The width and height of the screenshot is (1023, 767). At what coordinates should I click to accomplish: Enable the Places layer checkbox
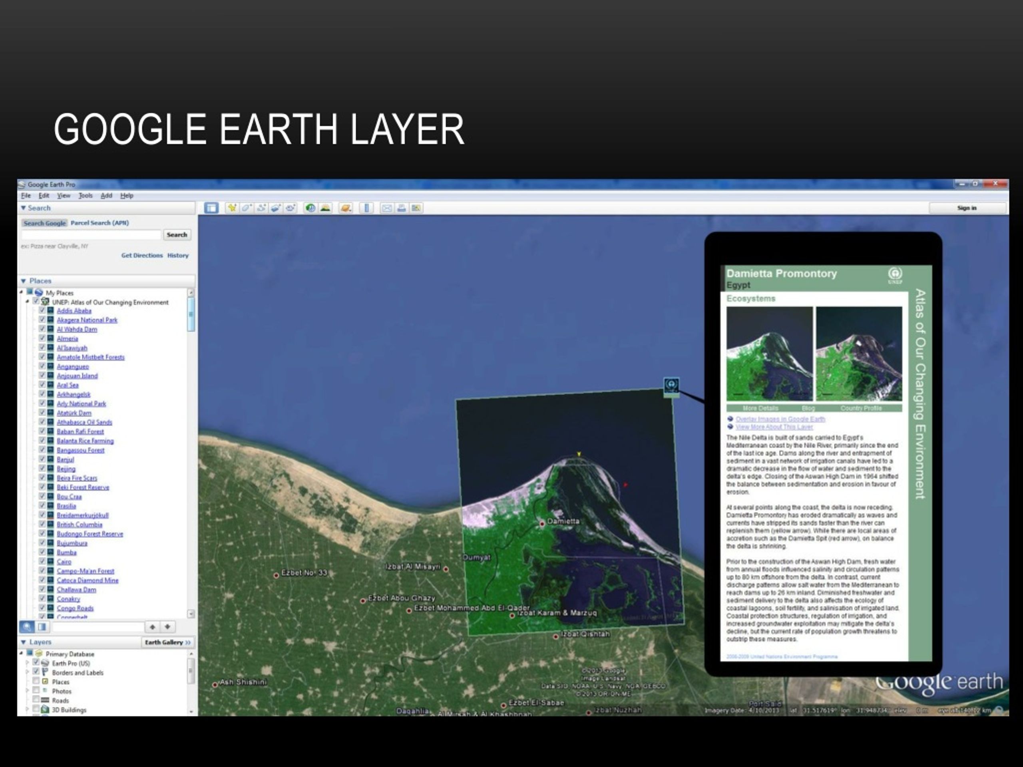click(36, 682)
